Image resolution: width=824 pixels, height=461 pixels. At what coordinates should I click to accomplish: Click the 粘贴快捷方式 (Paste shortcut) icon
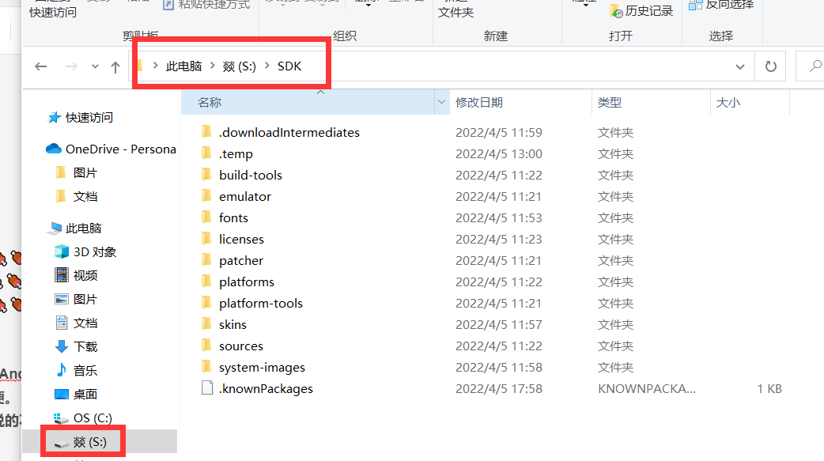pos(168,6)
